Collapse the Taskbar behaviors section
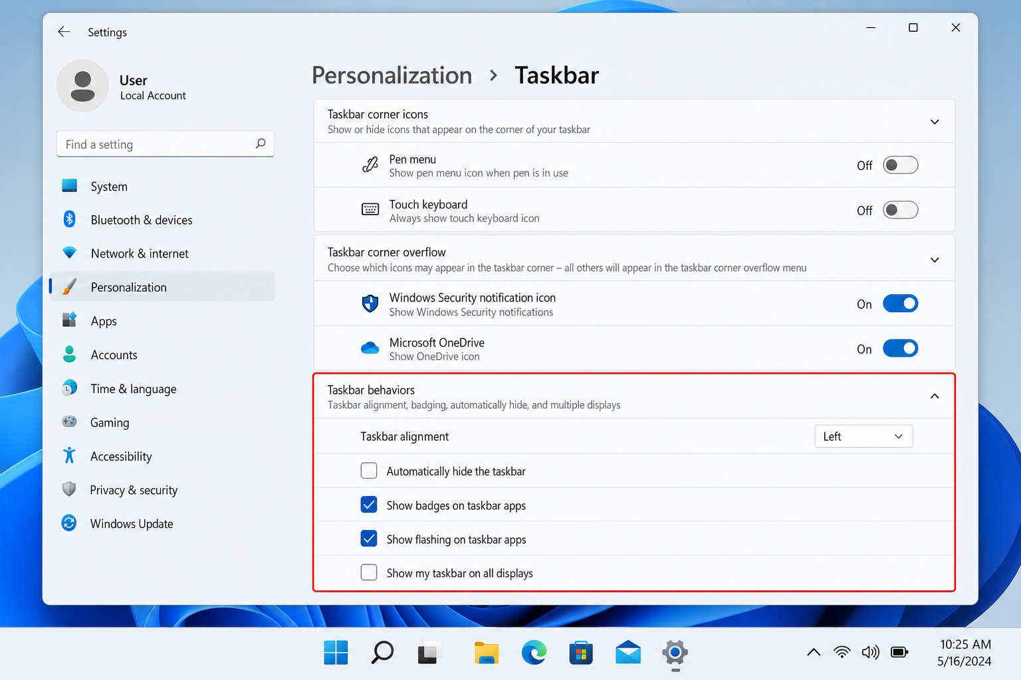Viewport: 1021px width, 680px height. [935, 396]
